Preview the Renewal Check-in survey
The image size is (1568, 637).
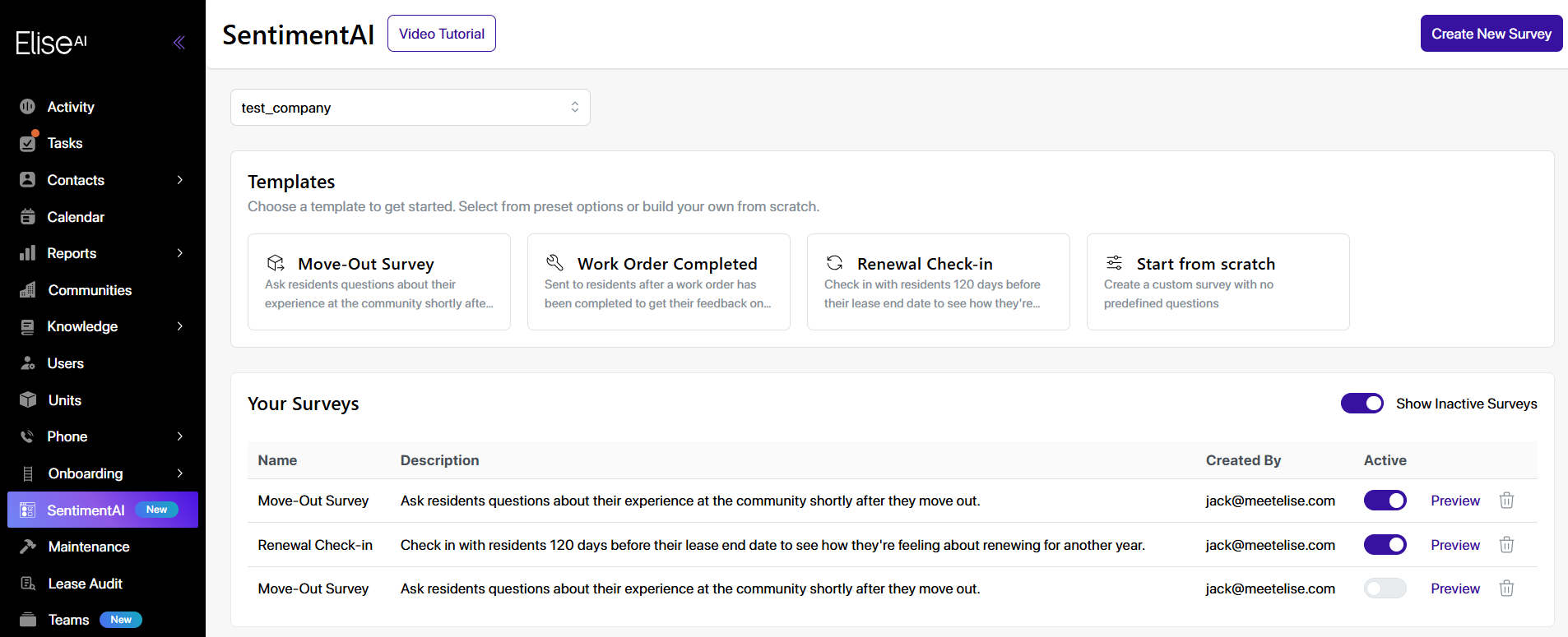(1455, 545)
